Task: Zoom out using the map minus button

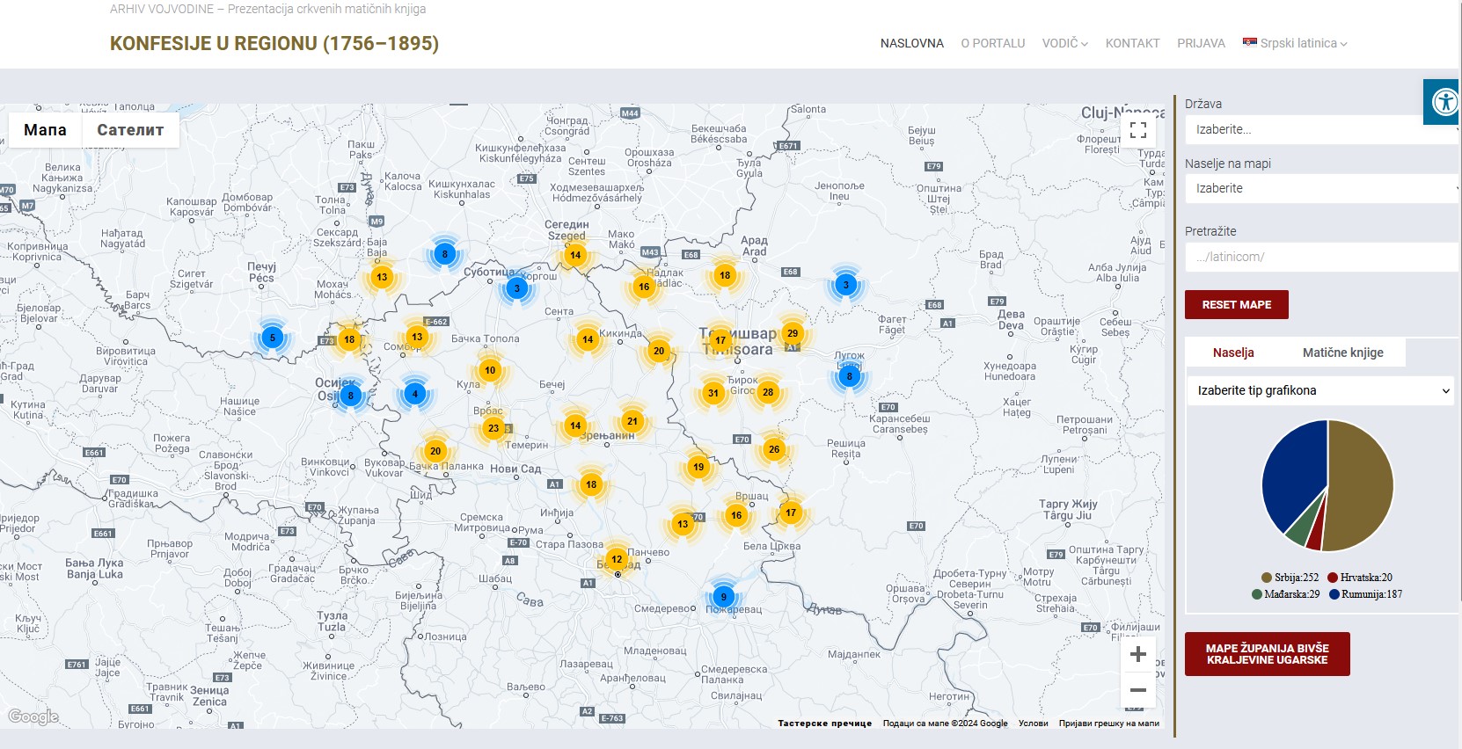Action: pyautogui.click(x=1137, y=690)
